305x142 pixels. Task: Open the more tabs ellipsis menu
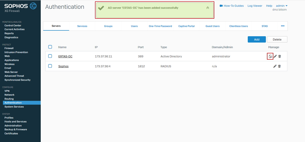[x=283, y=26]
